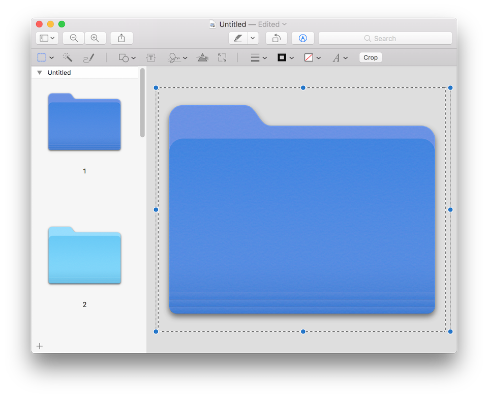
Task: Open the Share menu
Action: pyautogui.click(x=121, y=38)
